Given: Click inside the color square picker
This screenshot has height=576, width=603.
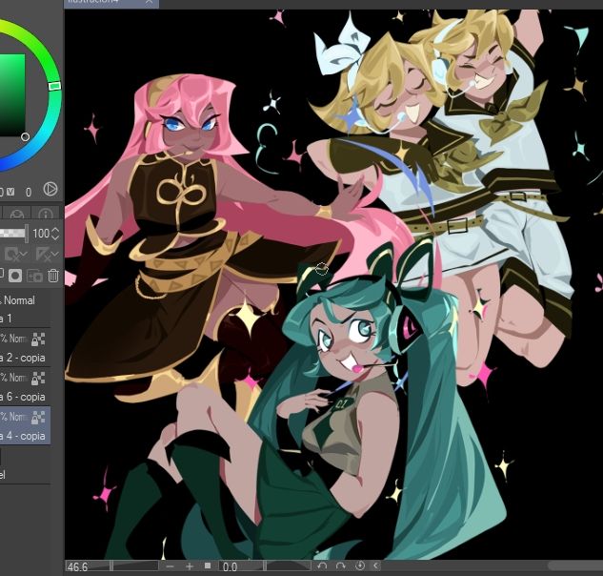Looking at the screenshot, I should point(11,94).
